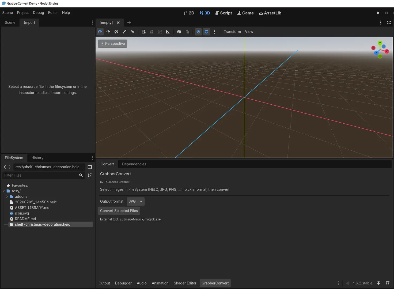Select the Import dock tab
394x289 pixels.
coord(29,22)
